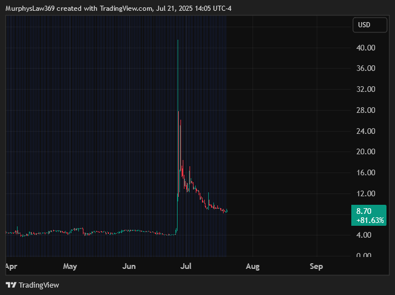
Task: Click the 8.70 current price label
Action: (x=364, y=211)
